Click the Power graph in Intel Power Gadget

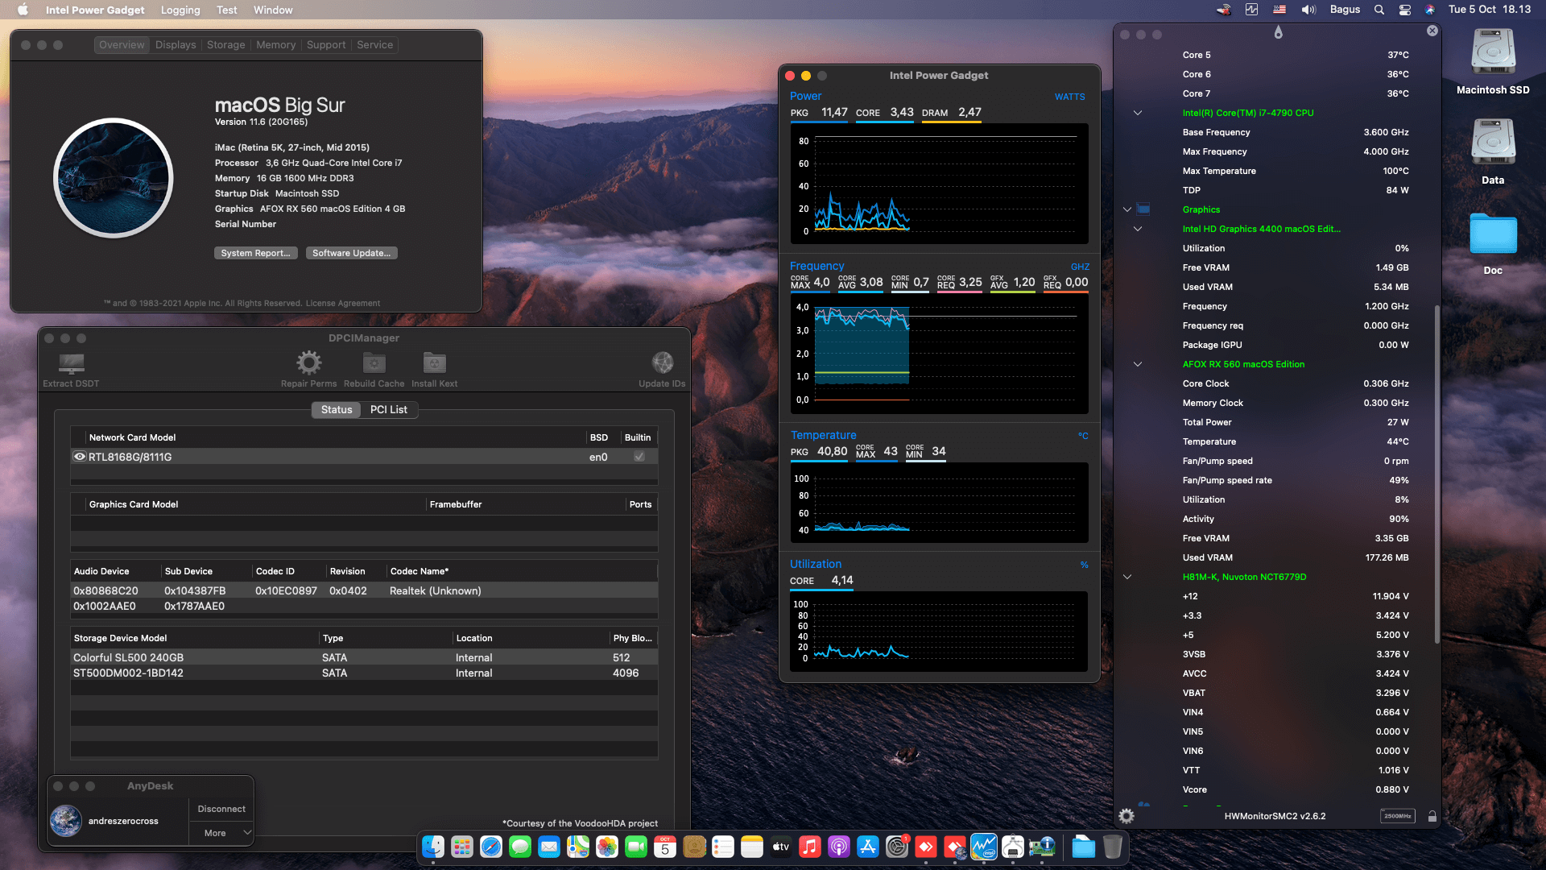(939, 184)
